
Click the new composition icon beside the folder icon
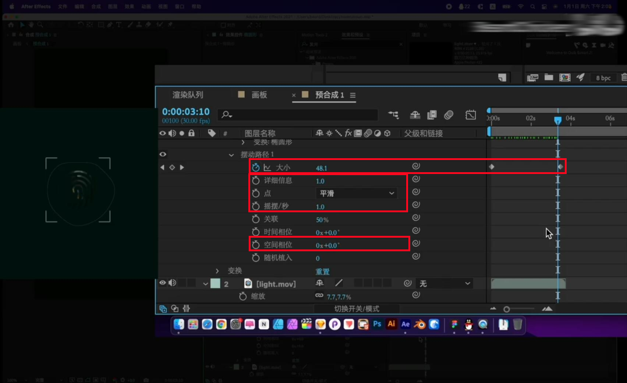565,77
